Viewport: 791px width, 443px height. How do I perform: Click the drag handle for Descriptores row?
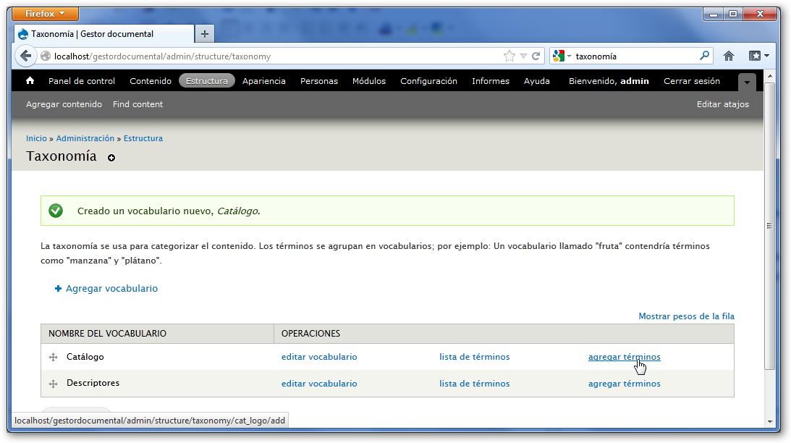(x=53, y=384)
